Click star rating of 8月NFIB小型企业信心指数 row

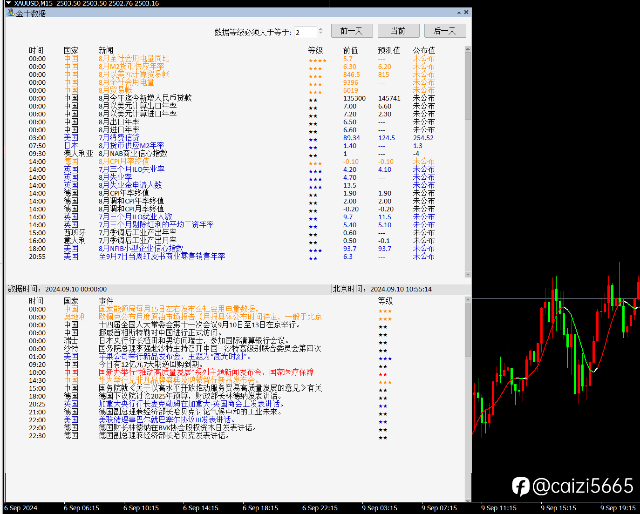coord(315,251)
